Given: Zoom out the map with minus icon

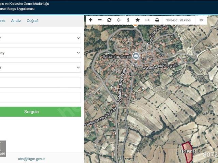Looking at the screenshot, I should pos(100,20).
